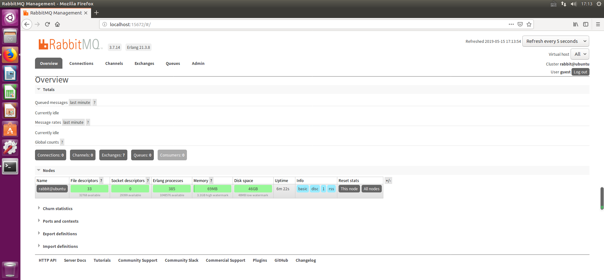Launch LibreOffice Writer from the dock
Screen dimensions: 604x280
point(10,73)
